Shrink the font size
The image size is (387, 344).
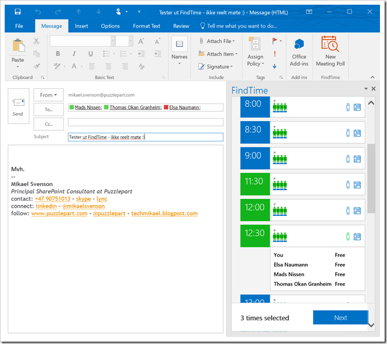coord(158,41)
